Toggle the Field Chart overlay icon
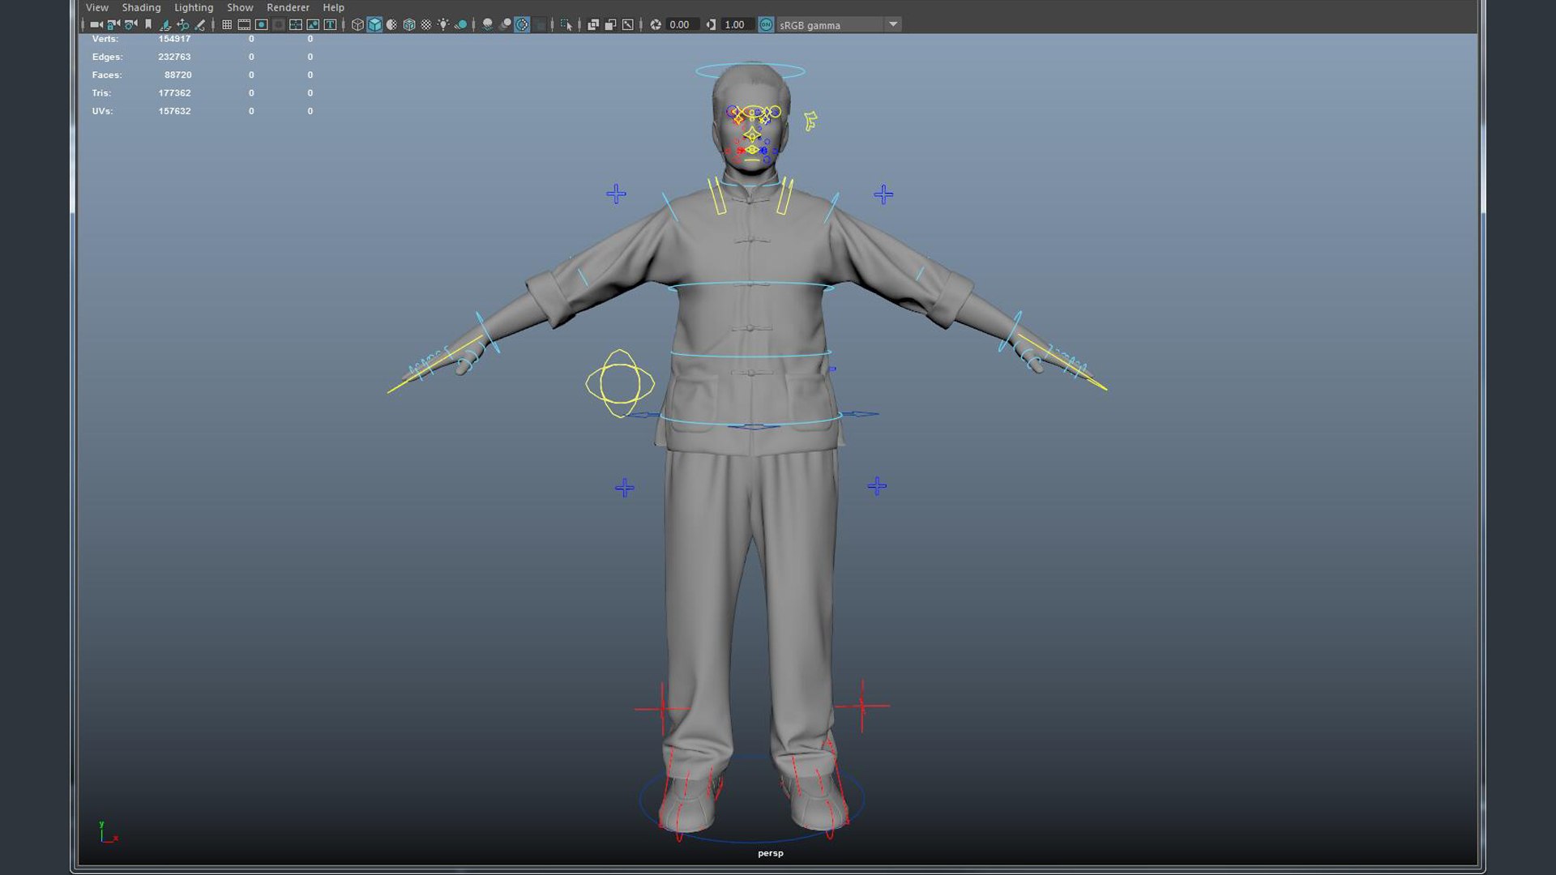The image size is (1556, 875). point(296,25)
